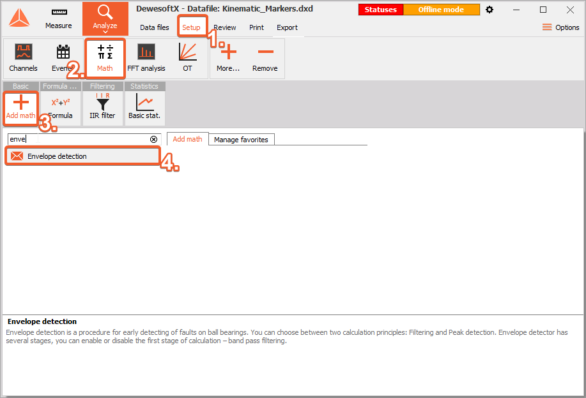Click the More... plus button
Screen dimensions: 586x398
tap(228, 58)
